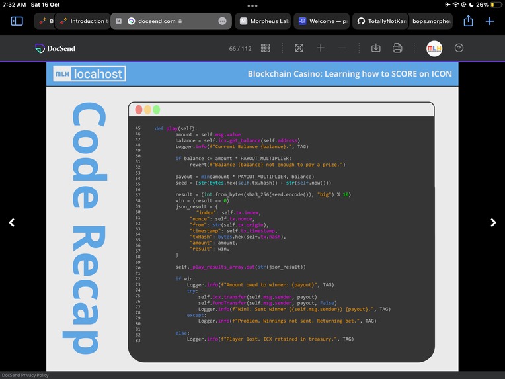Tap the Do Not Disturb moon icon

click(471, 5)
